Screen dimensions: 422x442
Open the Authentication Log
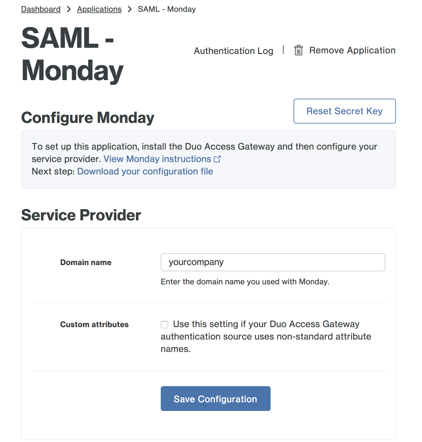click(233, 51)
